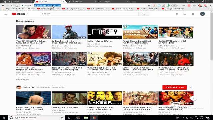Open Veer 2010 Hindi Film title

(31, 42)
